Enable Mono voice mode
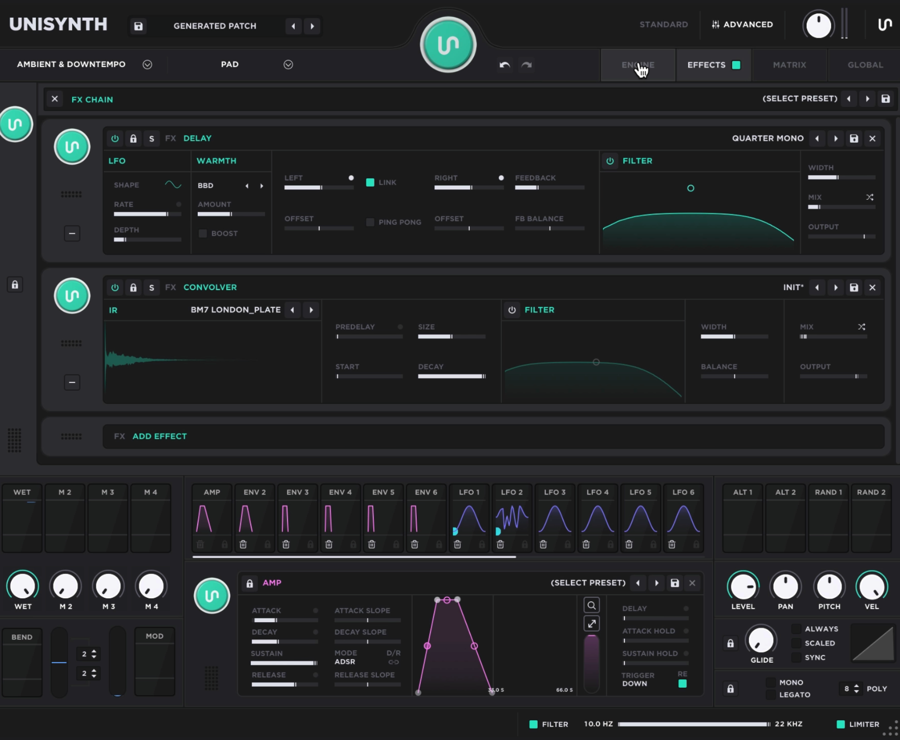This screenshot has width=900, height=740. (771, 682)
